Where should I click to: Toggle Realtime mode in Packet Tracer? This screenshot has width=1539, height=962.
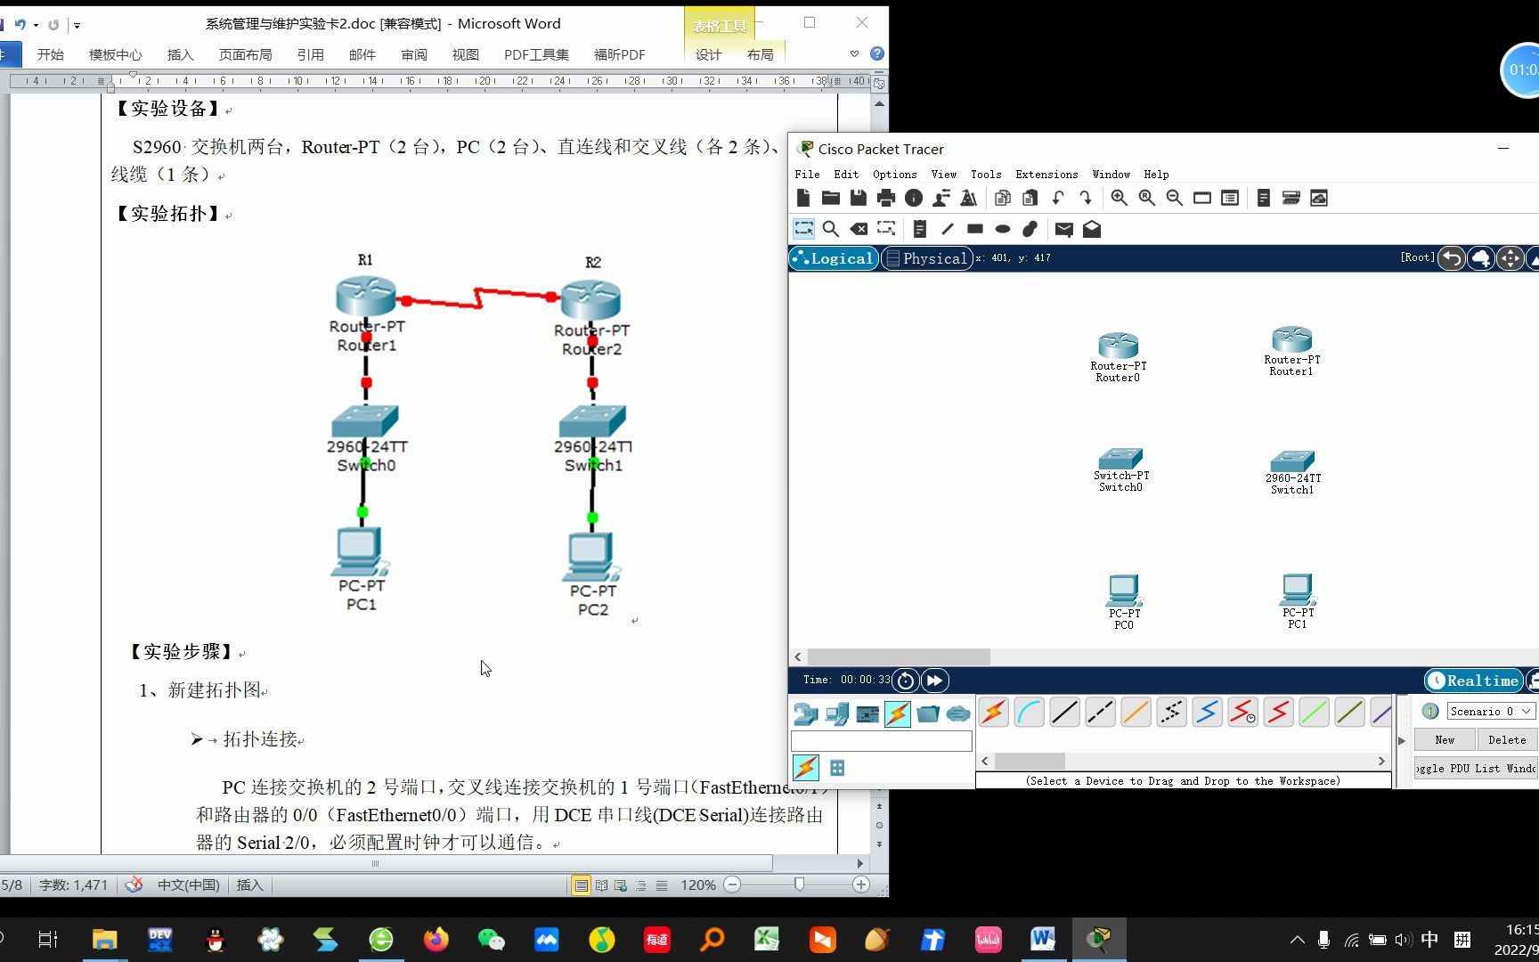tap(1474, 681)
